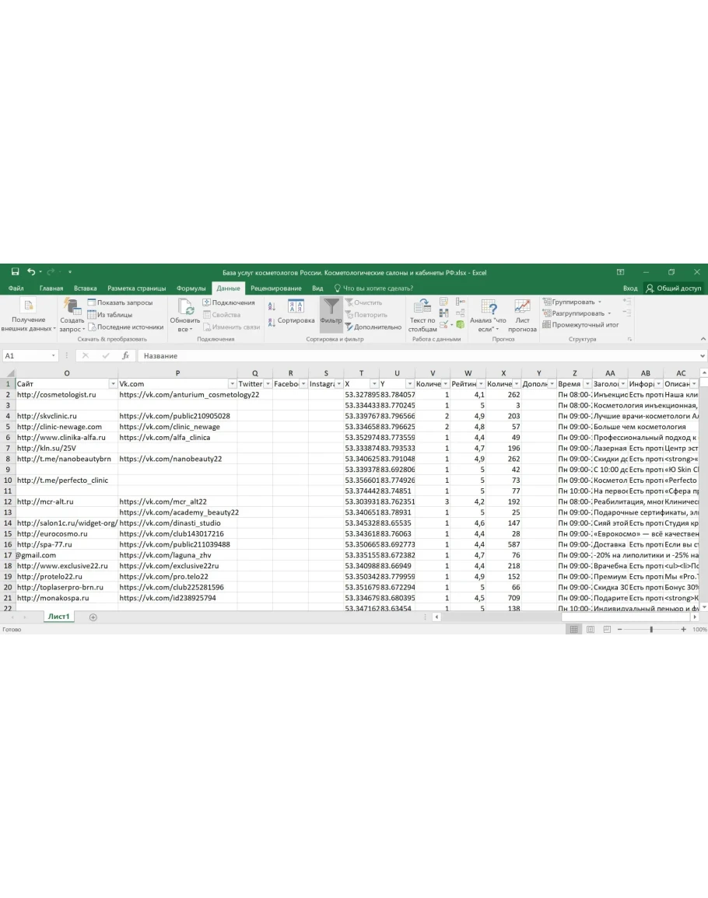Open filter dropdown for Описание column
Screen dimensions: 708x898
[694, 384]
